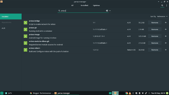Click the Reborn-OS repository label

pyautogui.click(x=131, y=50)
